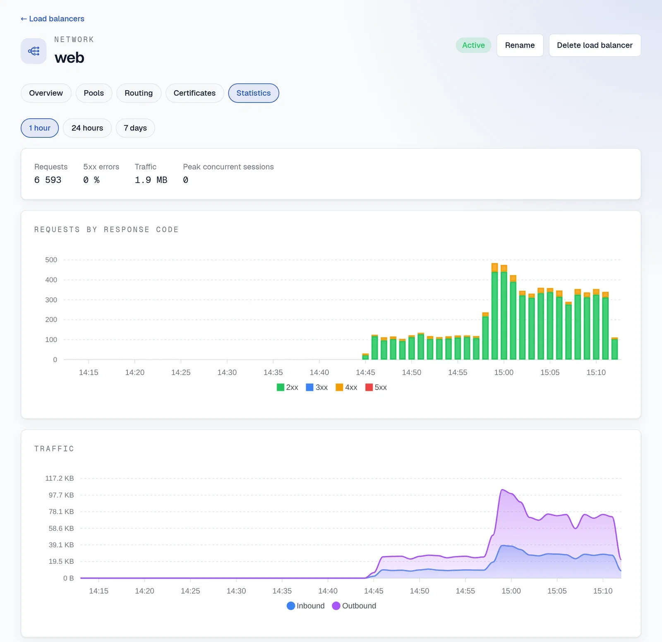Click the TRAFFIC chart heading
Viewport: 662px width, 642px height.
pyautogui.click(x=54, y=449)
